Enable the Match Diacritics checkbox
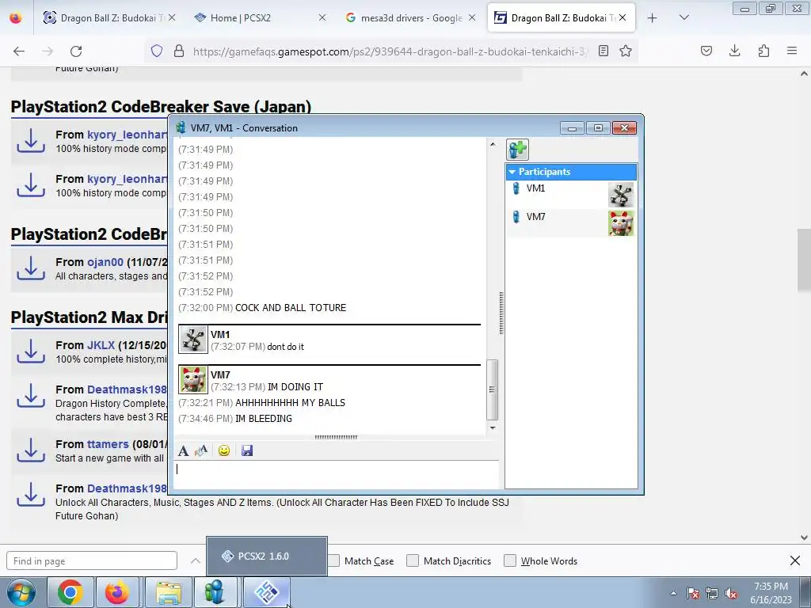Screen dimensions: 811x608 pos(412,561)
